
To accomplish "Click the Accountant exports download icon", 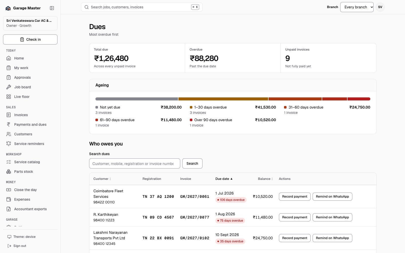I will coord(9,209).
